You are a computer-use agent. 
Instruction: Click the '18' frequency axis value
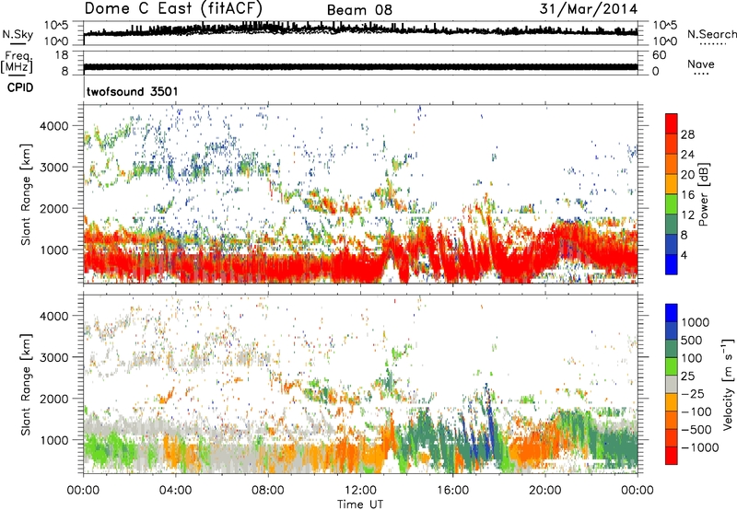[x=62, y=55]
